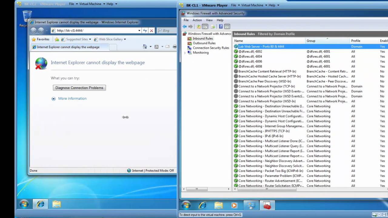Select the IE error page tab
The image size is (388, 218).
coord(69,47)
